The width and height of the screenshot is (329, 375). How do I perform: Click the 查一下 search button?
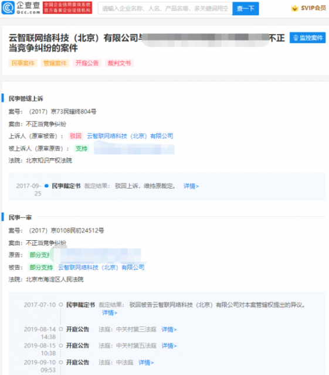point(246,9)
